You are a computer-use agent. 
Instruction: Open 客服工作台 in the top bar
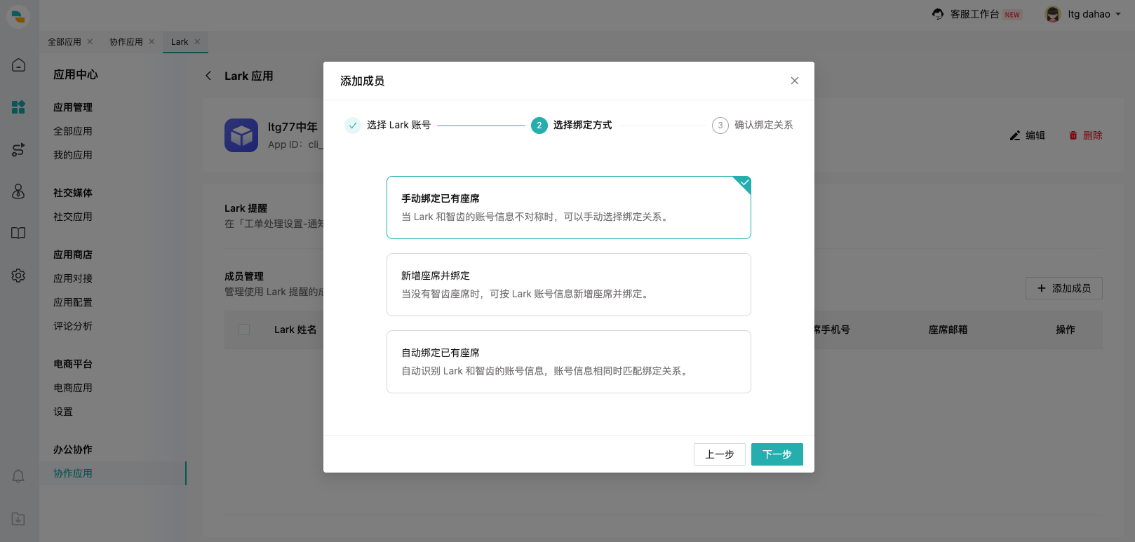tap(974, 14)
